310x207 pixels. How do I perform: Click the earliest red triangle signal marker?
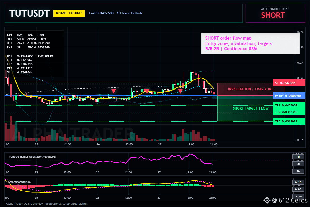click(113, 91)
